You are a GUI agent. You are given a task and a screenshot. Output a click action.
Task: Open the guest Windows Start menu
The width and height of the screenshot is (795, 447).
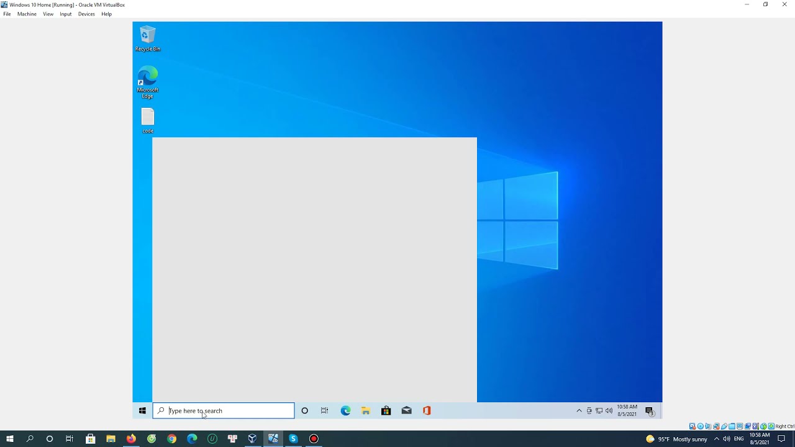click(x=142, y=410)
